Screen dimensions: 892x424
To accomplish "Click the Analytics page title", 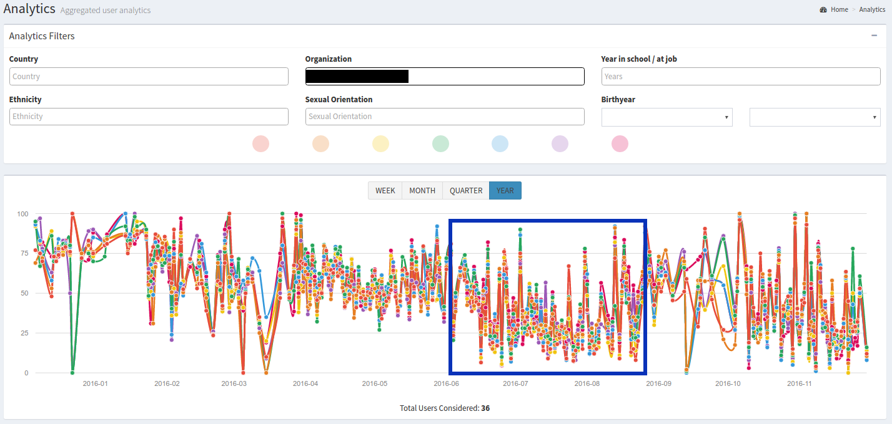I will point(29,9).
